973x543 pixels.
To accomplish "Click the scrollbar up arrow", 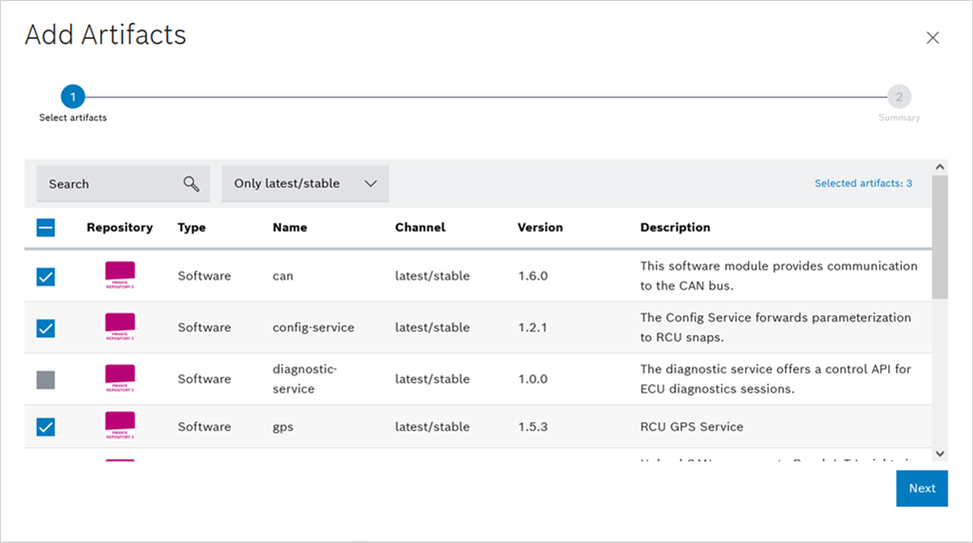I will click(939, 168).
